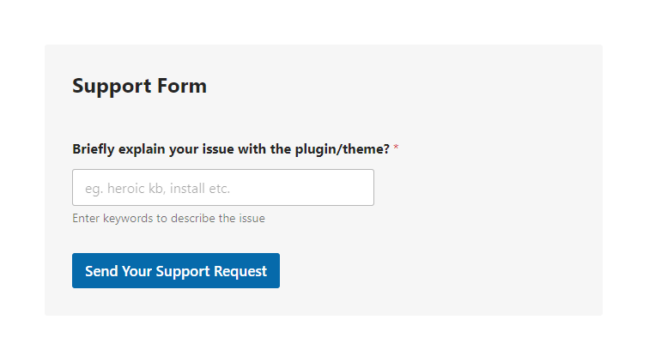The width and height of the screenshot is (649, 362).
Task: Click 'describe the issue' in helper text
Action: 218,218
